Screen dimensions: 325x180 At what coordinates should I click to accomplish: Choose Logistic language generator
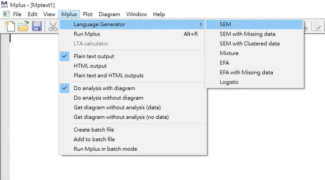coord(229,82)
